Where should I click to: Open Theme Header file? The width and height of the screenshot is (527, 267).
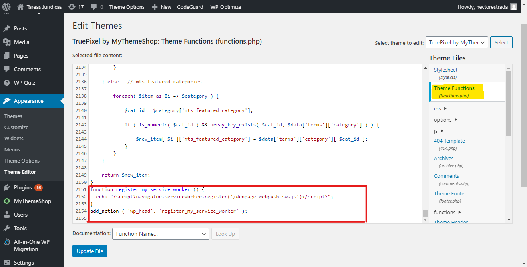tap(451, 222)
